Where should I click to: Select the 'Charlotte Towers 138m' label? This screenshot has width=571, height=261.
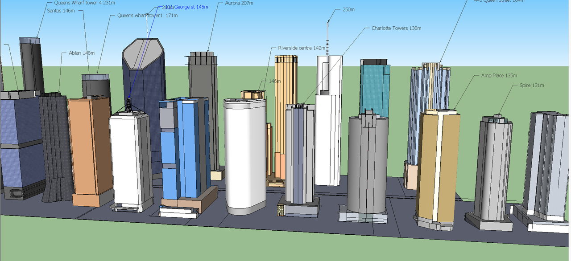pos(396,28)
